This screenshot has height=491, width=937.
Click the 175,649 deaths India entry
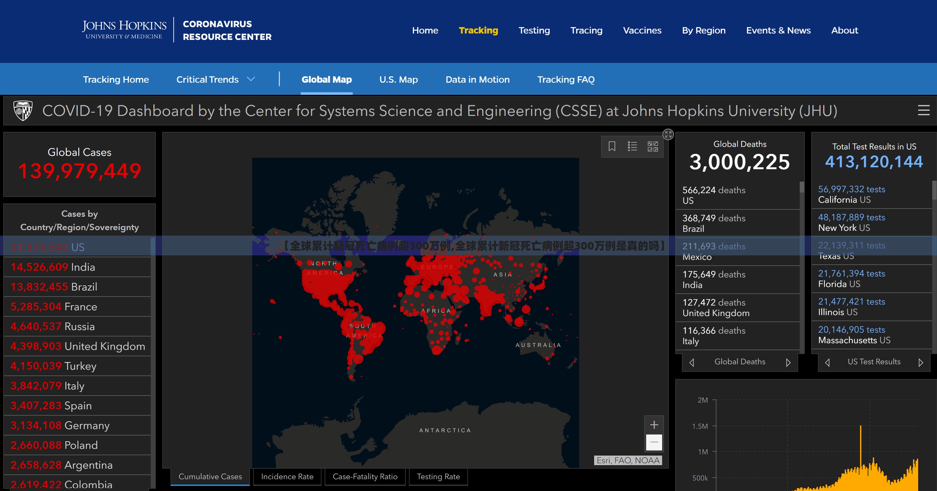tap(737, 279)
